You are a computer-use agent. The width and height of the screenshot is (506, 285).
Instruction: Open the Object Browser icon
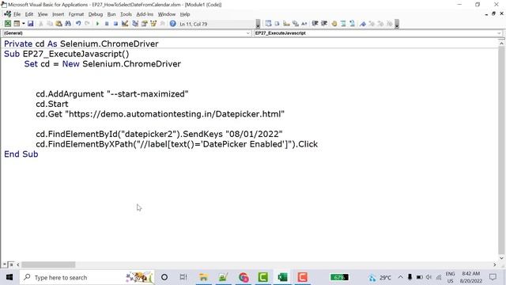pyautogui.click(x=153, y=24)
